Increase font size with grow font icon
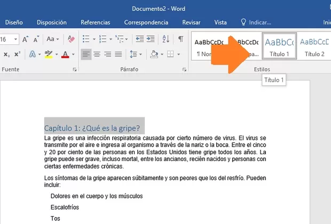This screenshot has height=224, width=331. (x=25, y=39)
